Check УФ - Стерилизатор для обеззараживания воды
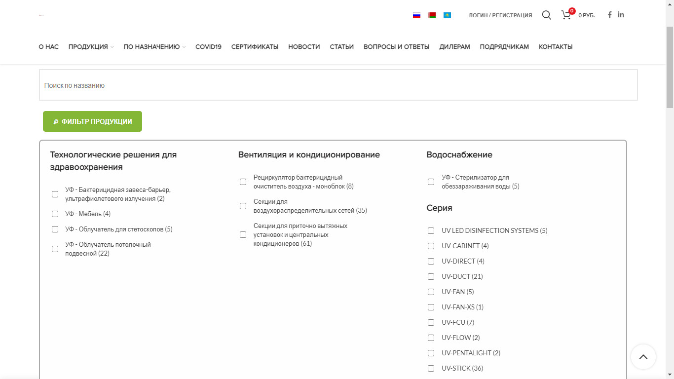Viewport: 674px width, 379px height. click(431, 182)
